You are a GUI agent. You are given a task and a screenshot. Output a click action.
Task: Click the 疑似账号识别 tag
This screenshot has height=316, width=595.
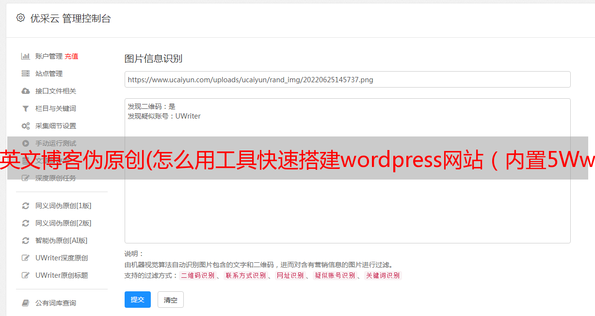(x=335, y=275)
